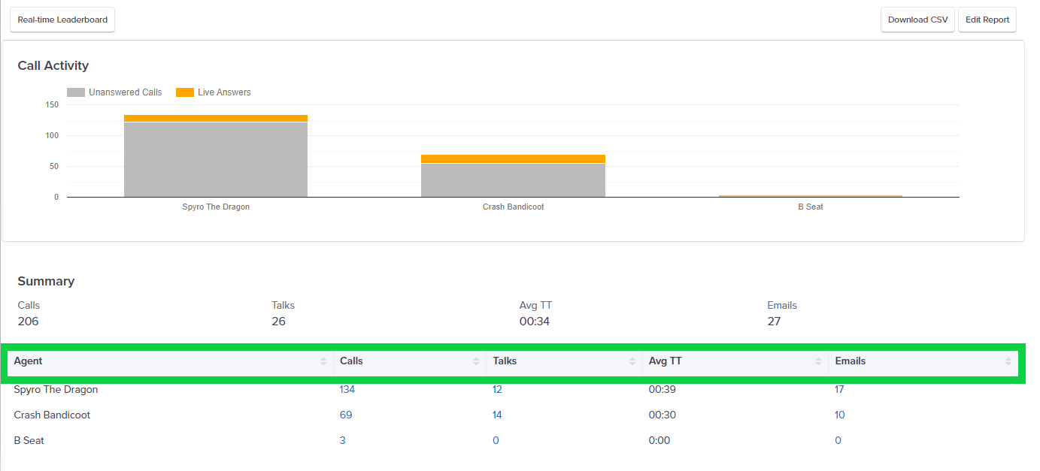This screenshot has width=1040, height=471.
Task: Click the summary Emails total 27
Action: [x=774, y=322]
